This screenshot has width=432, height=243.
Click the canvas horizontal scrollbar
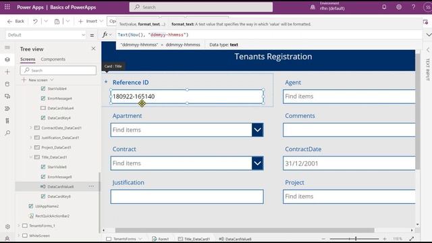[x=244, y=230]
